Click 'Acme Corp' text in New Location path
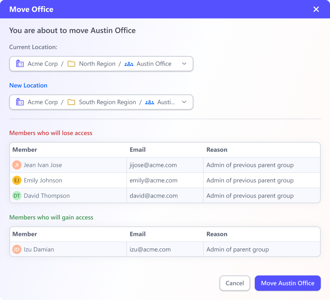 tap(43, 102)
